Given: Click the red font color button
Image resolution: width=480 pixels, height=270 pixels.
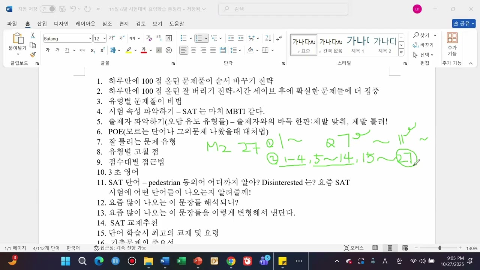Looking at the screenshot, I should click(144, 50).
